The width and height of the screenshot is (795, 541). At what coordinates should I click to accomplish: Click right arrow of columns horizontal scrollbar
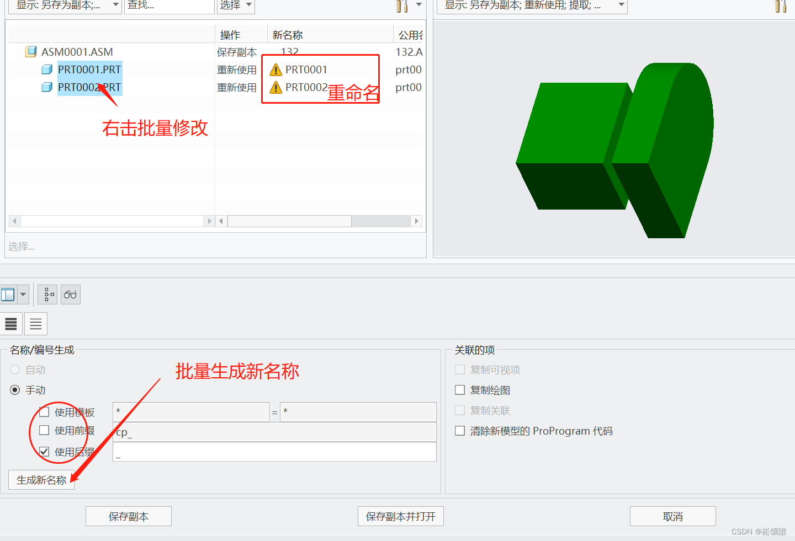point(417,221)
